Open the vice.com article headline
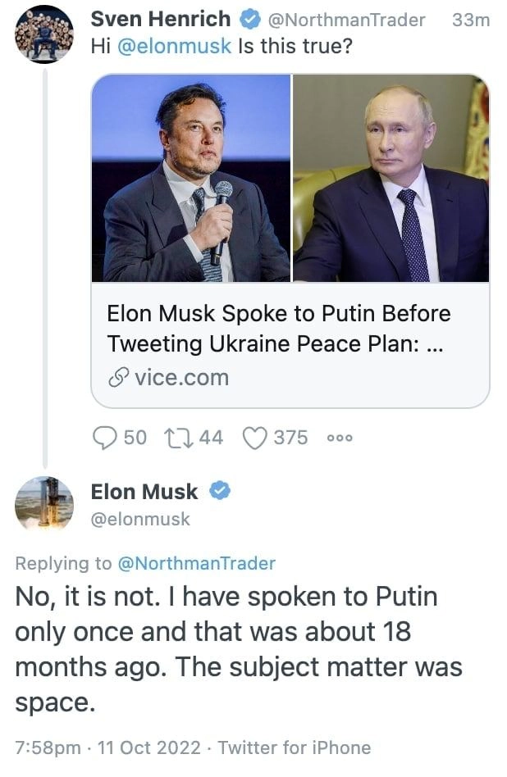Viewport: 507px width, 777px height. 279,329
